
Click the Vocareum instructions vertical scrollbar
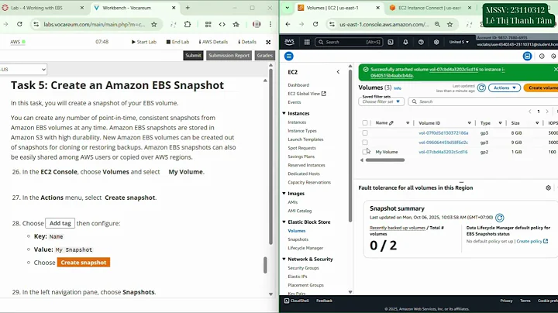(x=265, y=265)
